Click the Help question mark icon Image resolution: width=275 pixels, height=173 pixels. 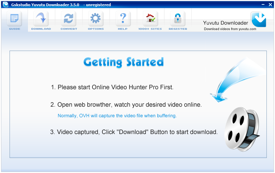pos(122,18)
